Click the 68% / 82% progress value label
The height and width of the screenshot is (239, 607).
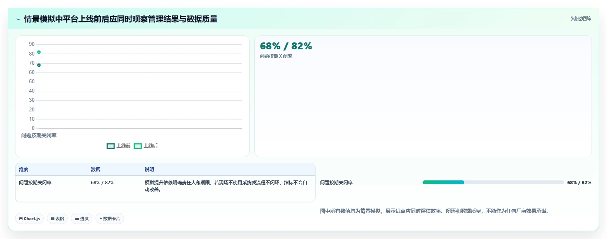coord(579,183)
